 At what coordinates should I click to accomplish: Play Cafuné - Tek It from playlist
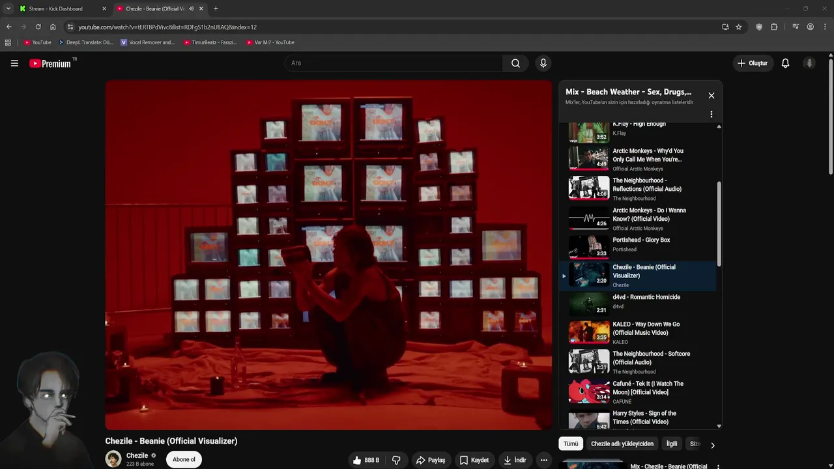638,392
